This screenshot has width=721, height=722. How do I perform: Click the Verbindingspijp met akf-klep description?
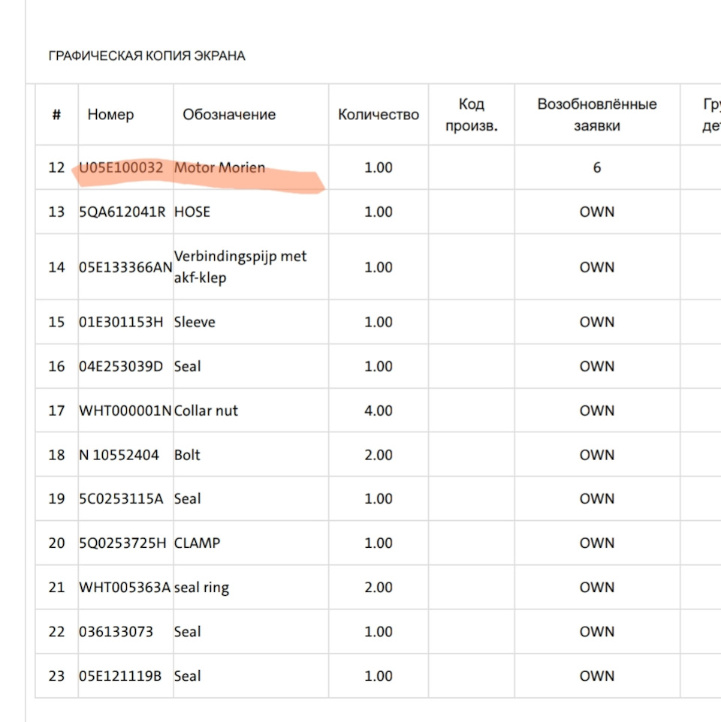click(240, 266)
